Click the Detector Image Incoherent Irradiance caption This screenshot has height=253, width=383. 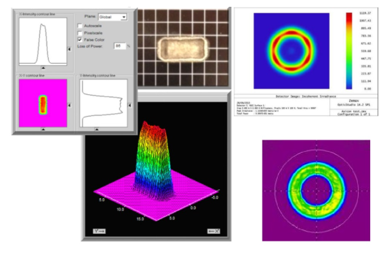pos(306,96)
